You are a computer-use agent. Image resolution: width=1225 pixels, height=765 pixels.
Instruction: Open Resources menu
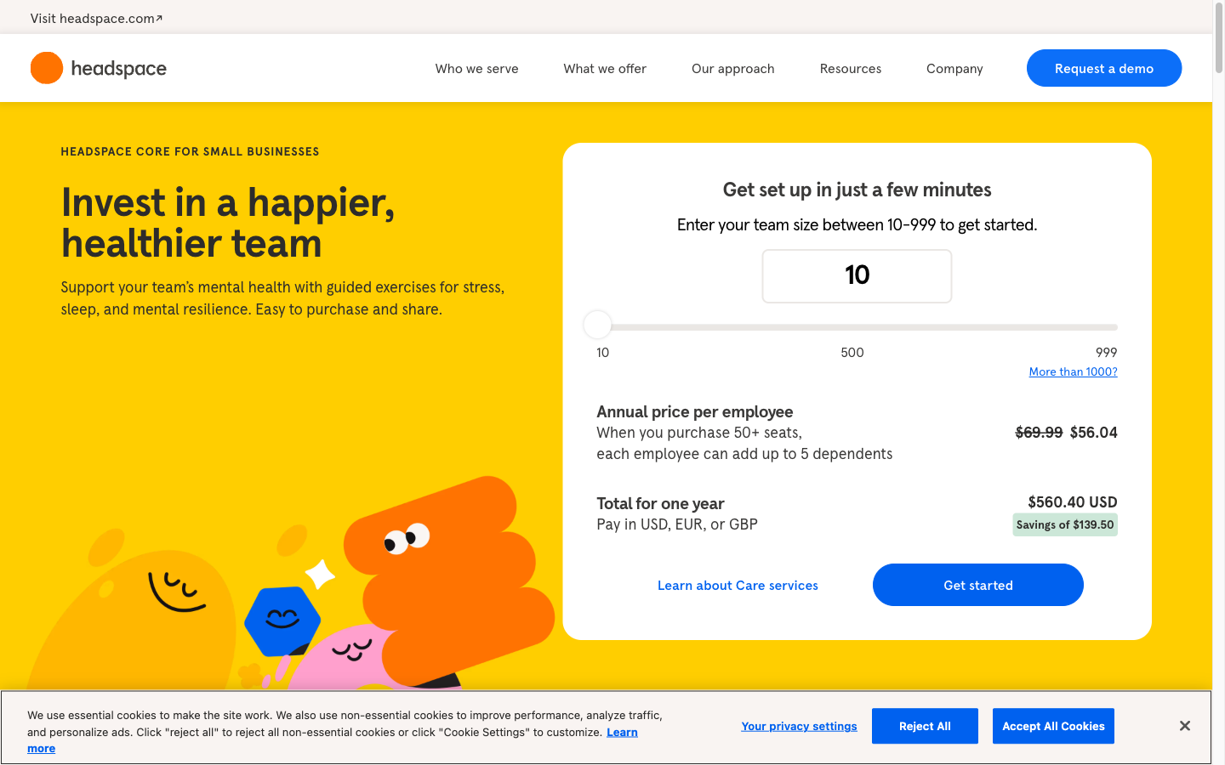coord(851,69)
